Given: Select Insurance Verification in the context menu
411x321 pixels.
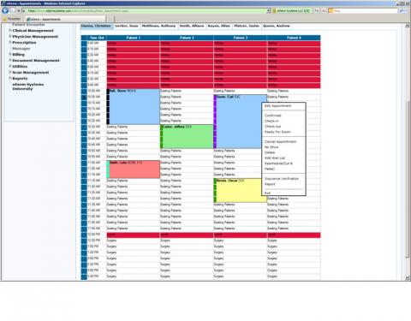Looking at the screenshot, I should pyautogui.click(x=282, y=179).
